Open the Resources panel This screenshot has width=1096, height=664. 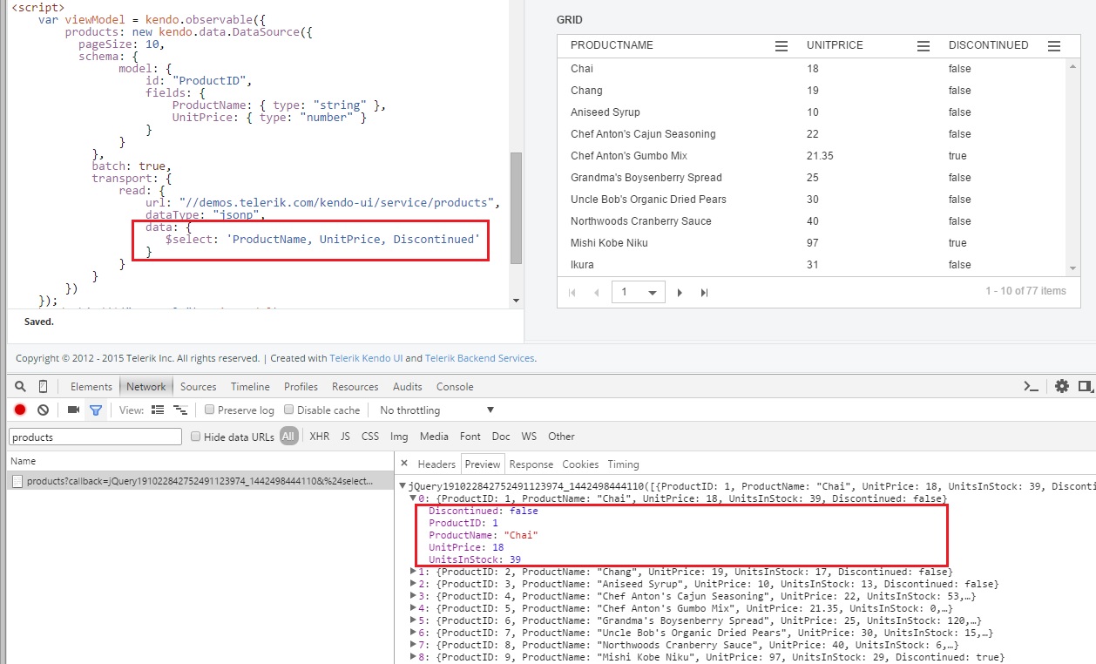pos(355,386)
